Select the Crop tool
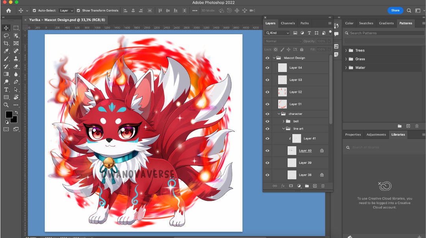 [6, 43]
